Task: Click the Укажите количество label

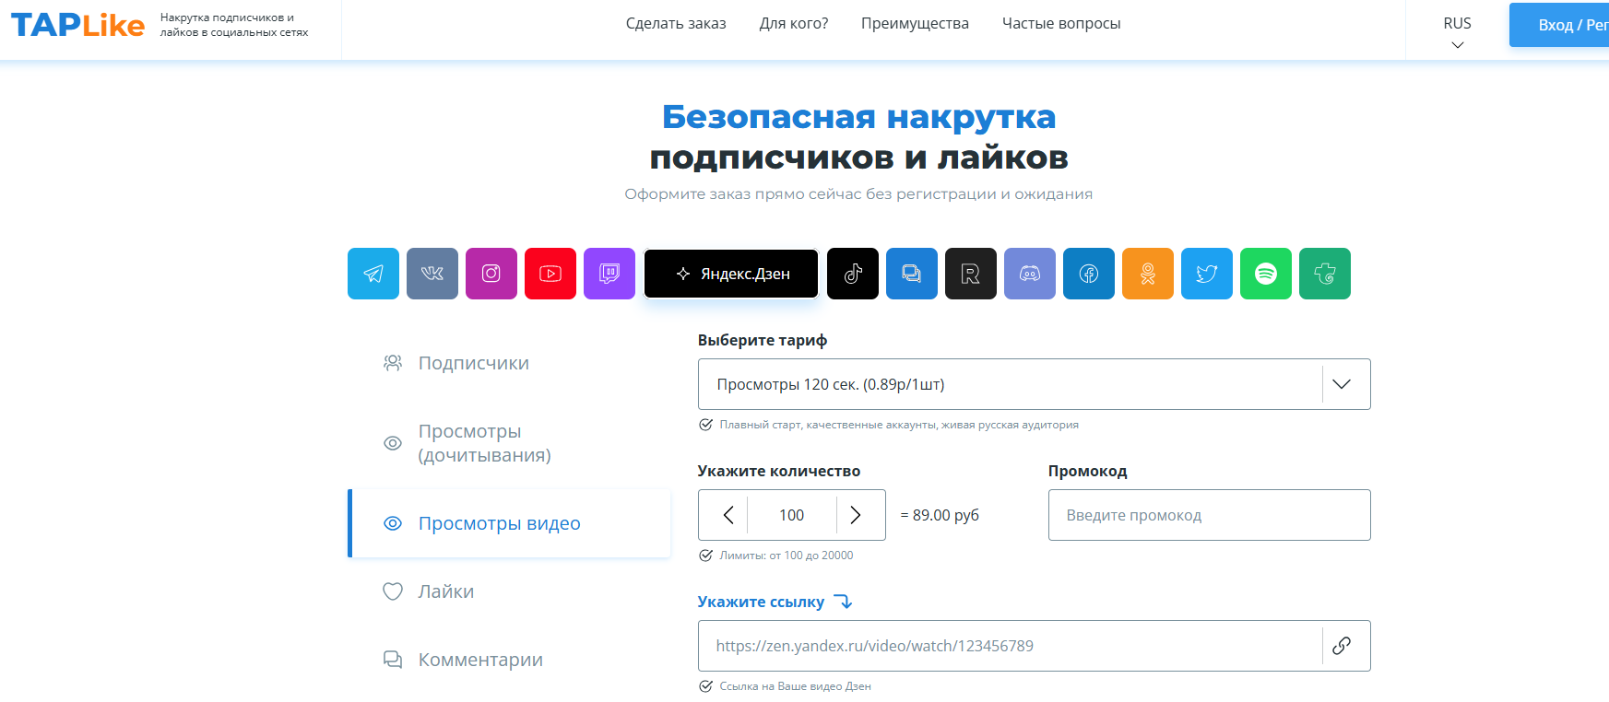Action: coord(779,471)
